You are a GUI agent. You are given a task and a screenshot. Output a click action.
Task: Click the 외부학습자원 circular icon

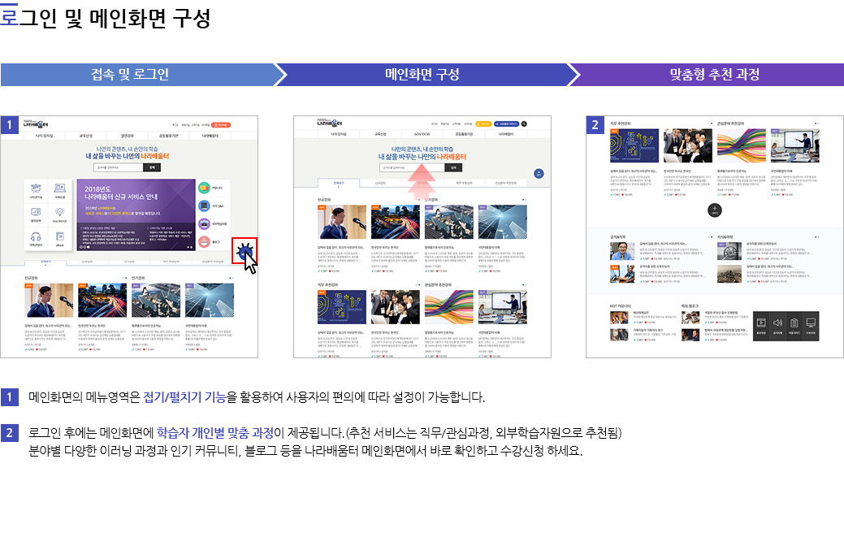point(204,223)
